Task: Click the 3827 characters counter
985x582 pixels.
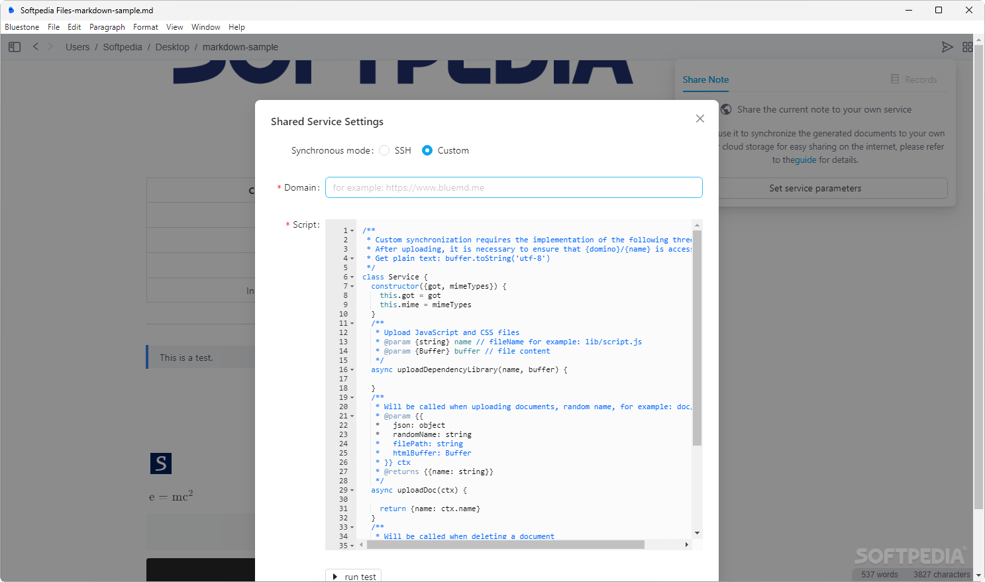Action: click(941, 575)
